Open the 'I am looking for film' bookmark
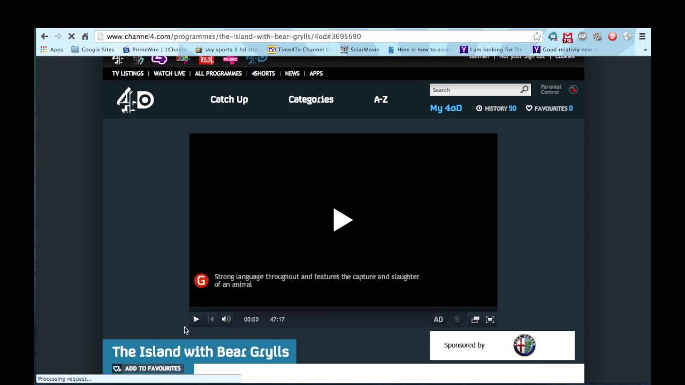 pyautogui.click(x=492, y=49)
